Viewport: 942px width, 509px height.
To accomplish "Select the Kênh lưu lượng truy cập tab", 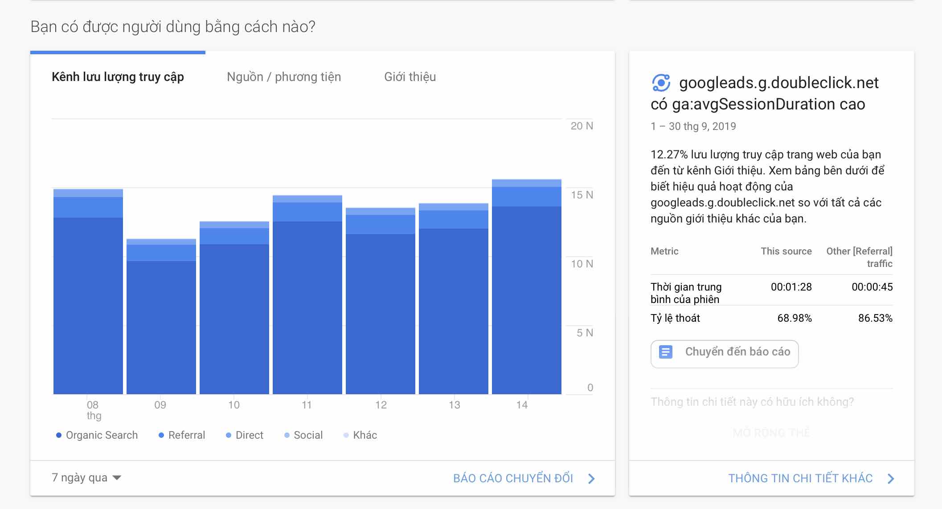I will pyautogui.click(x=118, y=77).
